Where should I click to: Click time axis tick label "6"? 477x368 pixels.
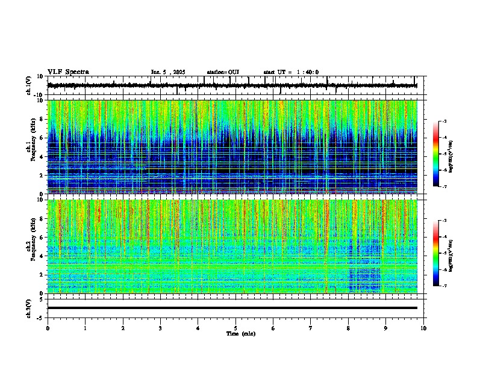[273, 328]
